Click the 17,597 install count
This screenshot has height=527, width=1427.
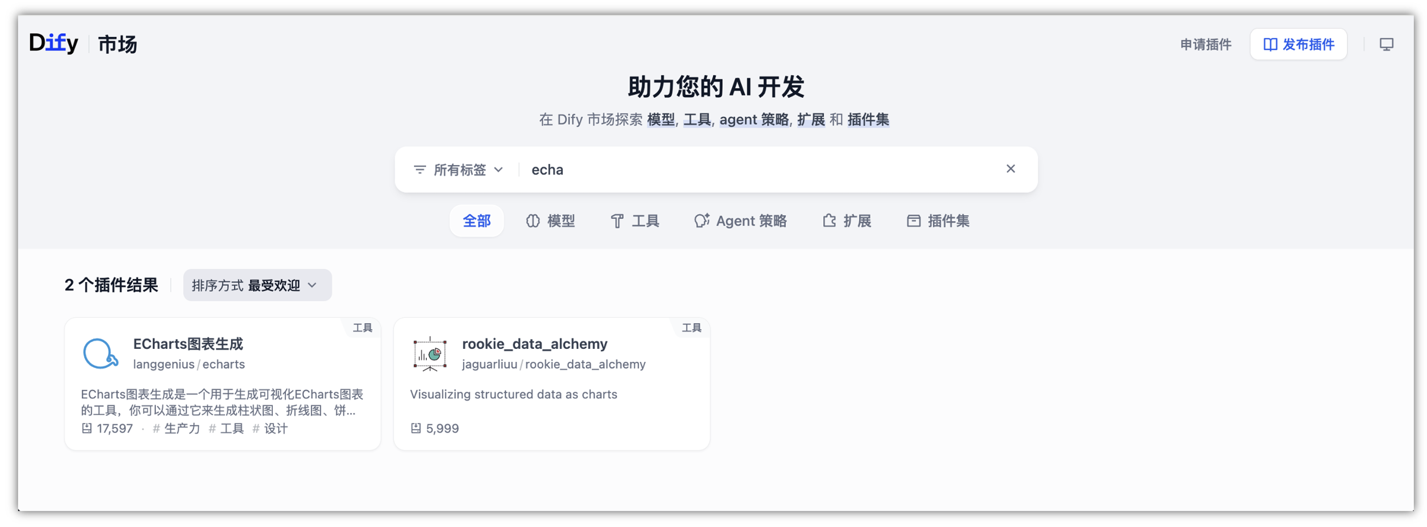click(x=108, y=429)
